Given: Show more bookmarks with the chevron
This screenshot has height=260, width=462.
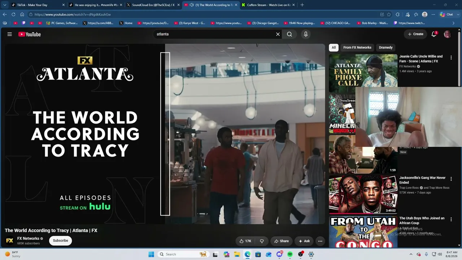Looking at the screenshot, I should pos(454,23).
